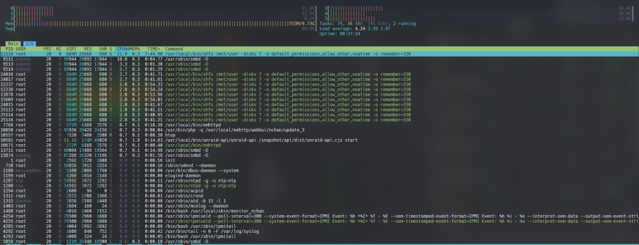639x245 pixels.
Task: Select the init process row
Action: pyautogui.click(x=319, y=161)
